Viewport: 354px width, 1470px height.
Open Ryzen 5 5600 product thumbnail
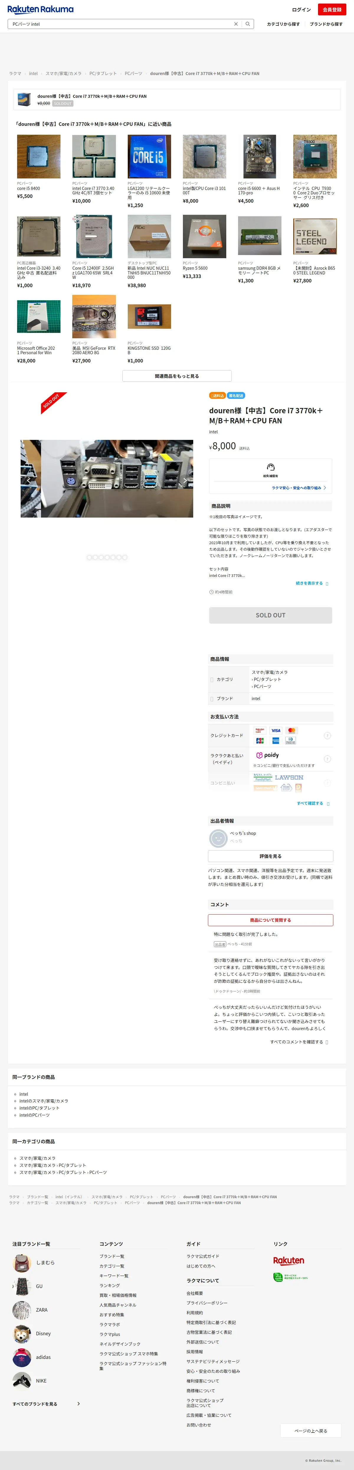[205, 236]
